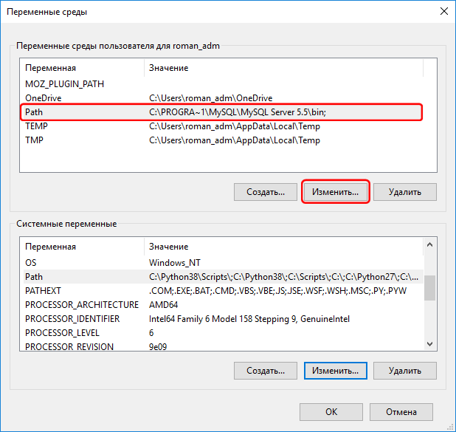Close the Переменные среды dialog window

click(x=443, y=12)
